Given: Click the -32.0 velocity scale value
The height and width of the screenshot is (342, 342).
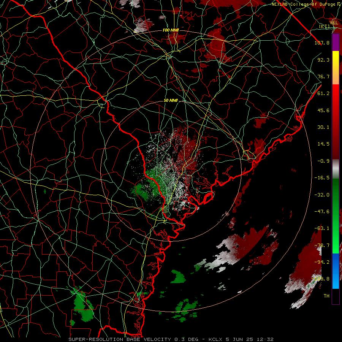Looking at the screenshot, I should [322, 195].
